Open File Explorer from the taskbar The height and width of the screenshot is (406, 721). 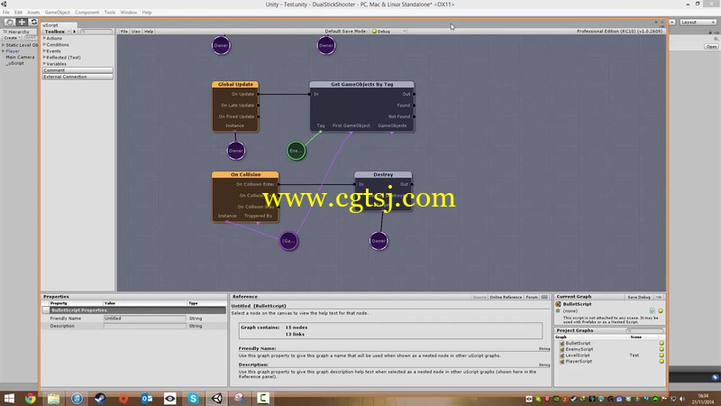54,398
